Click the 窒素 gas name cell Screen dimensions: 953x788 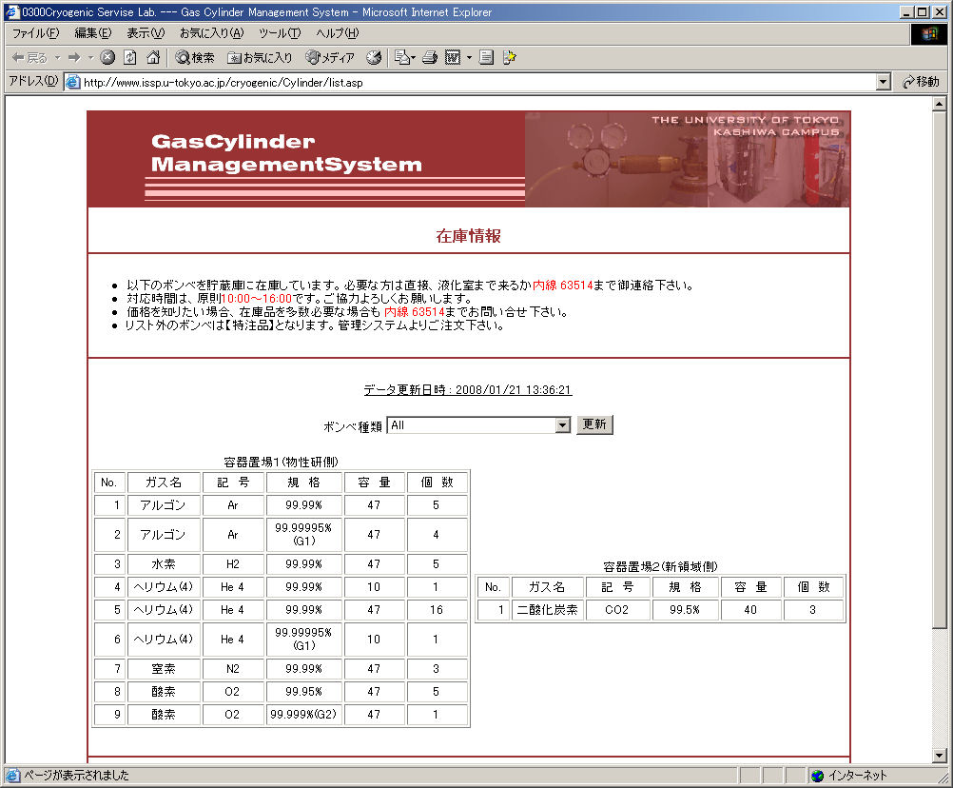pyautogui.click(x=164, y=669)
